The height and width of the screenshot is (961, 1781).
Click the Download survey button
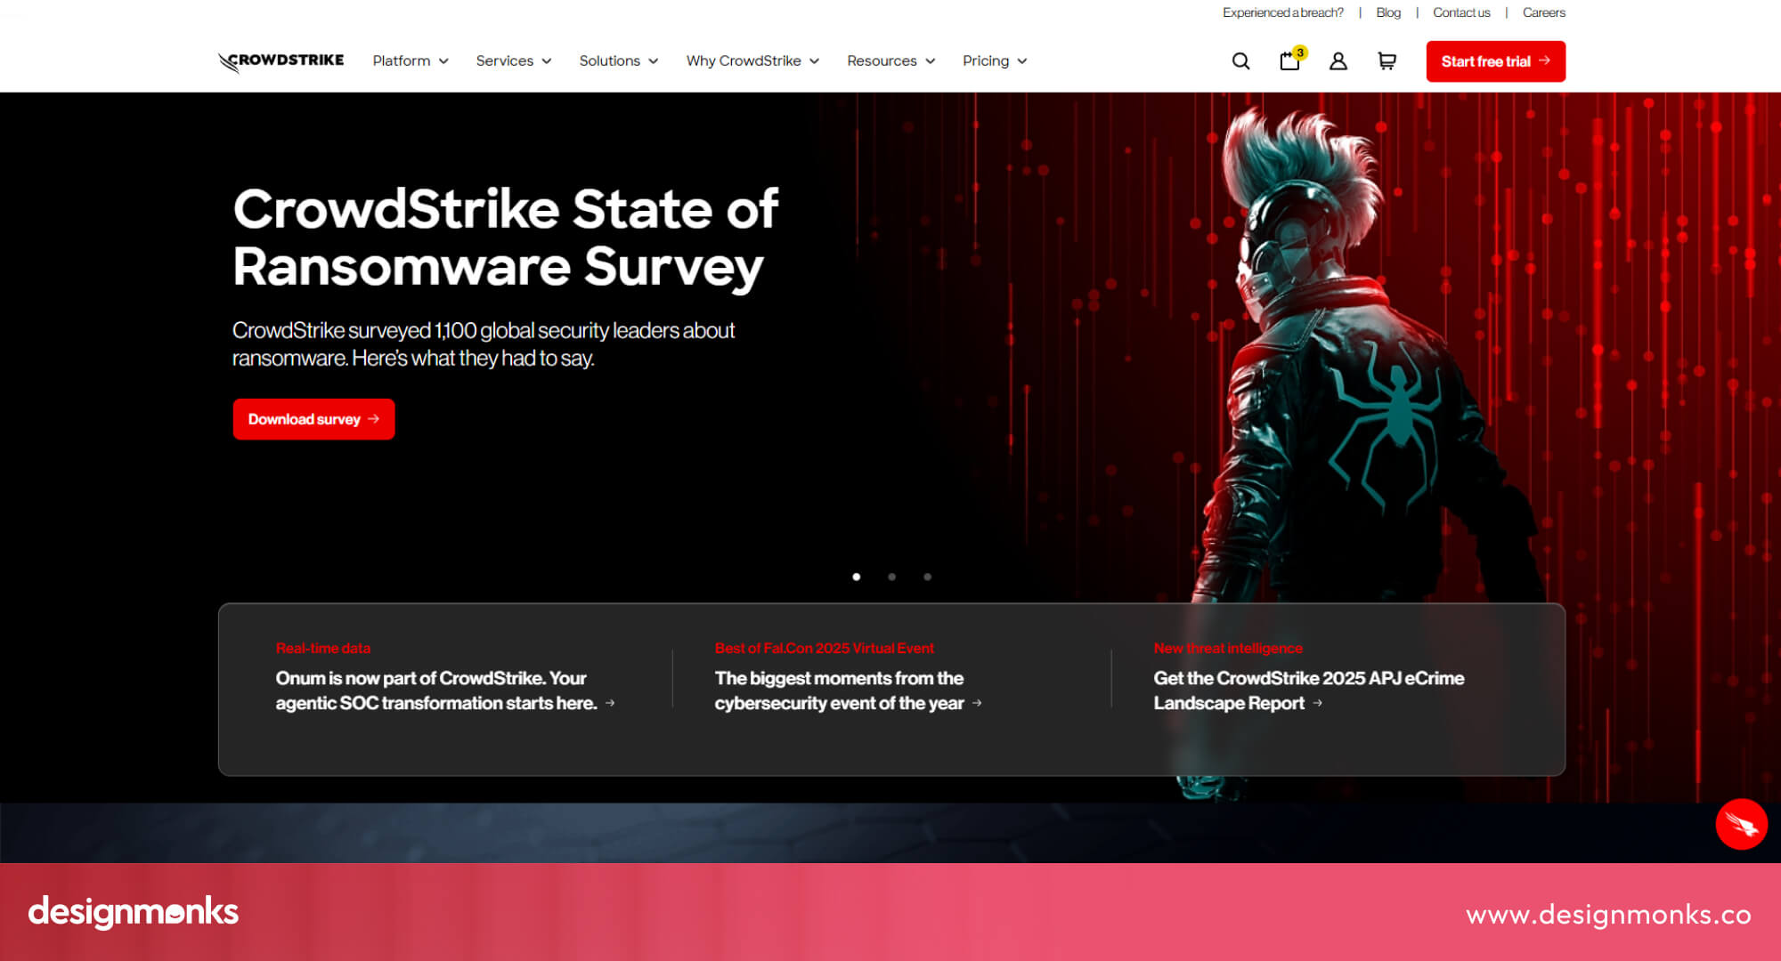[313, 418]
